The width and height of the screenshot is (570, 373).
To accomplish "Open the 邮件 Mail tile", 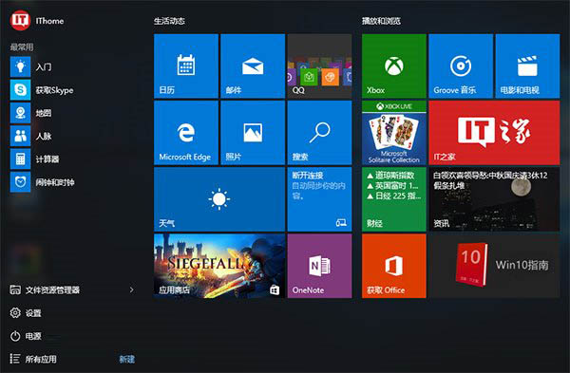I will pyautogui.click(x=253, y=66).
